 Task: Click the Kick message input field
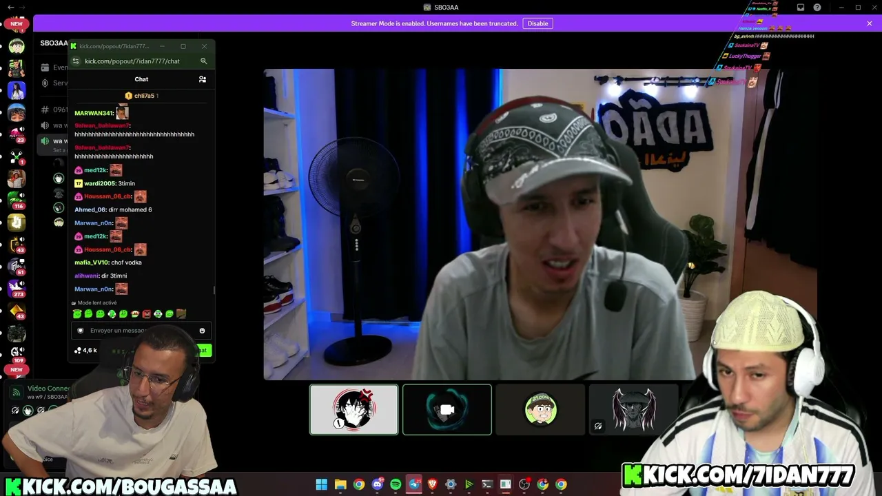141,331
